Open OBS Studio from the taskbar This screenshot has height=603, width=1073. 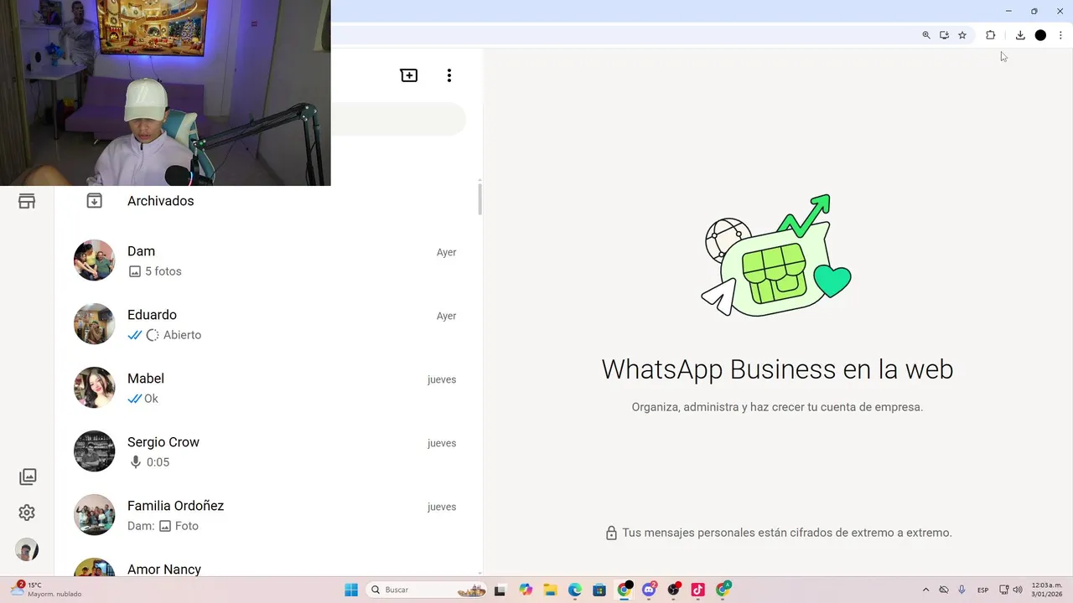click(673, 590)
